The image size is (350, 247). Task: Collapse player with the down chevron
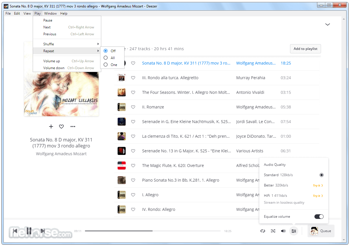(x=328, y=24)
